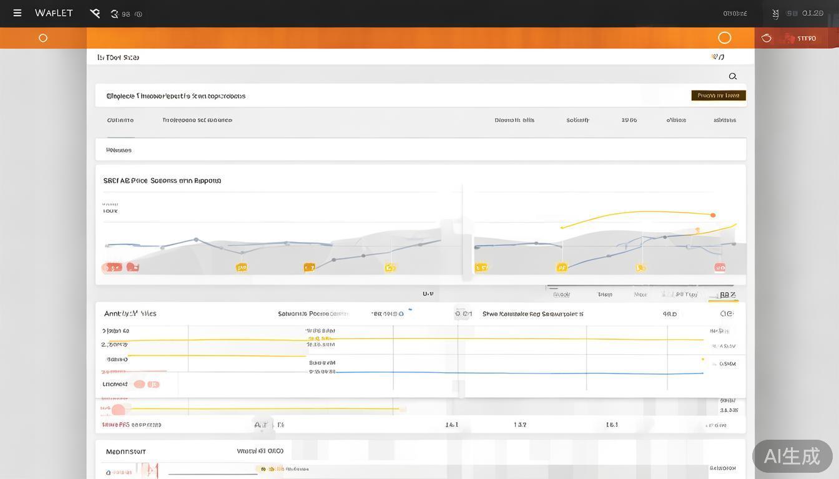This screenshot has height=479, width=839.
Task: Select the red marker at chart's right end
Action: 720,268
